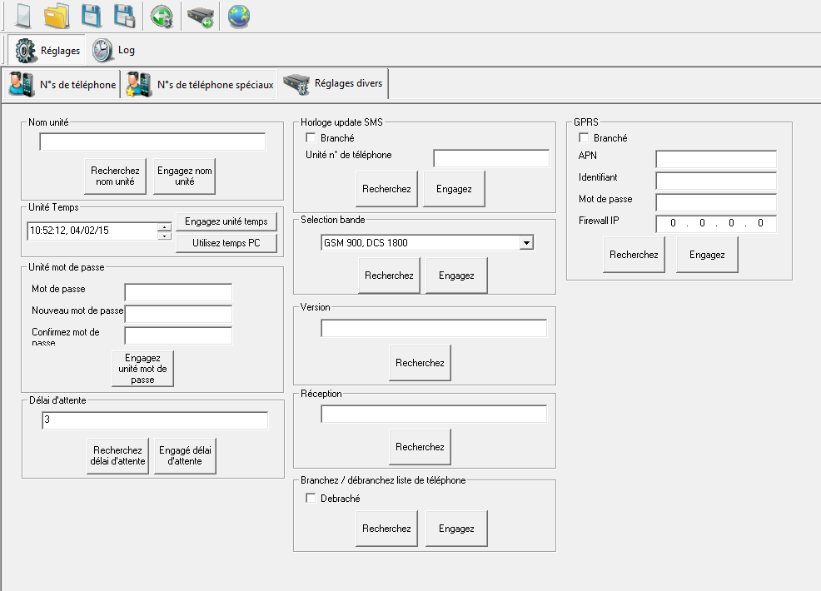Increase unit time with up spinner arrow

[165, 226]
